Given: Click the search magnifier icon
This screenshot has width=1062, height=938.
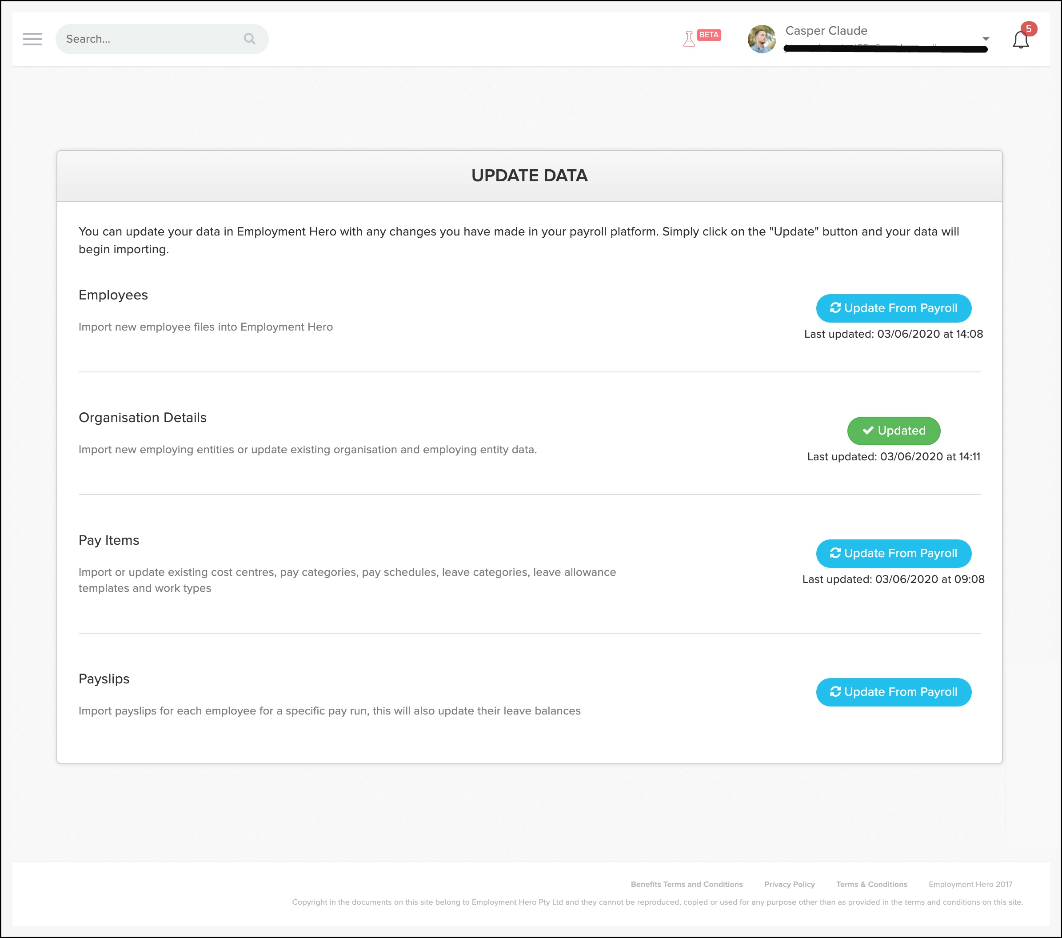Looking at the screenshot, I should 249,39.
